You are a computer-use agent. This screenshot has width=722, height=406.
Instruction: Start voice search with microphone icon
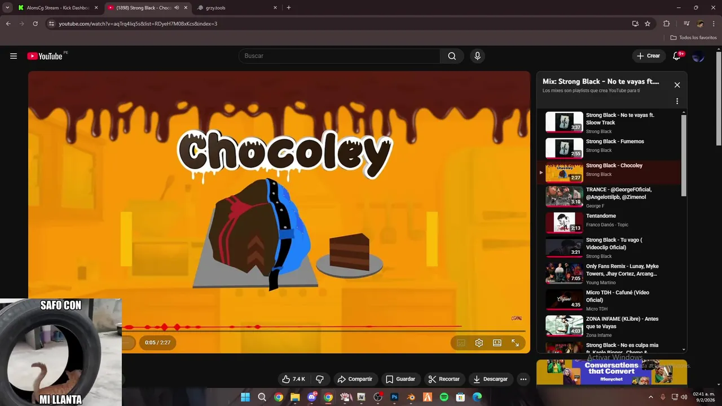pos(477,56)
